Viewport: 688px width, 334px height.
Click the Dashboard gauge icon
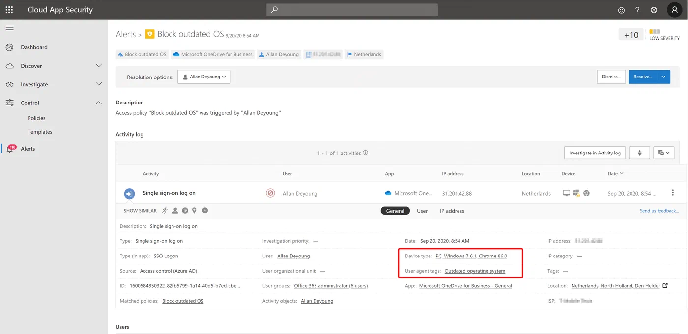tap(9, 47)
